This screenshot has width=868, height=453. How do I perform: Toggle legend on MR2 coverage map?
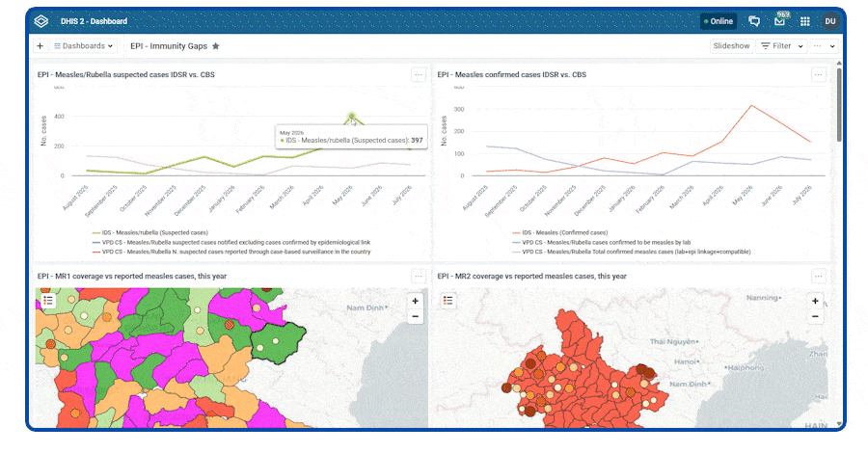448,301
